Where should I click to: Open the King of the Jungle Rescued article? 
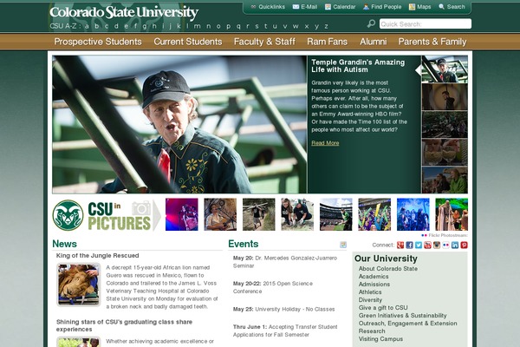point(97,256)
